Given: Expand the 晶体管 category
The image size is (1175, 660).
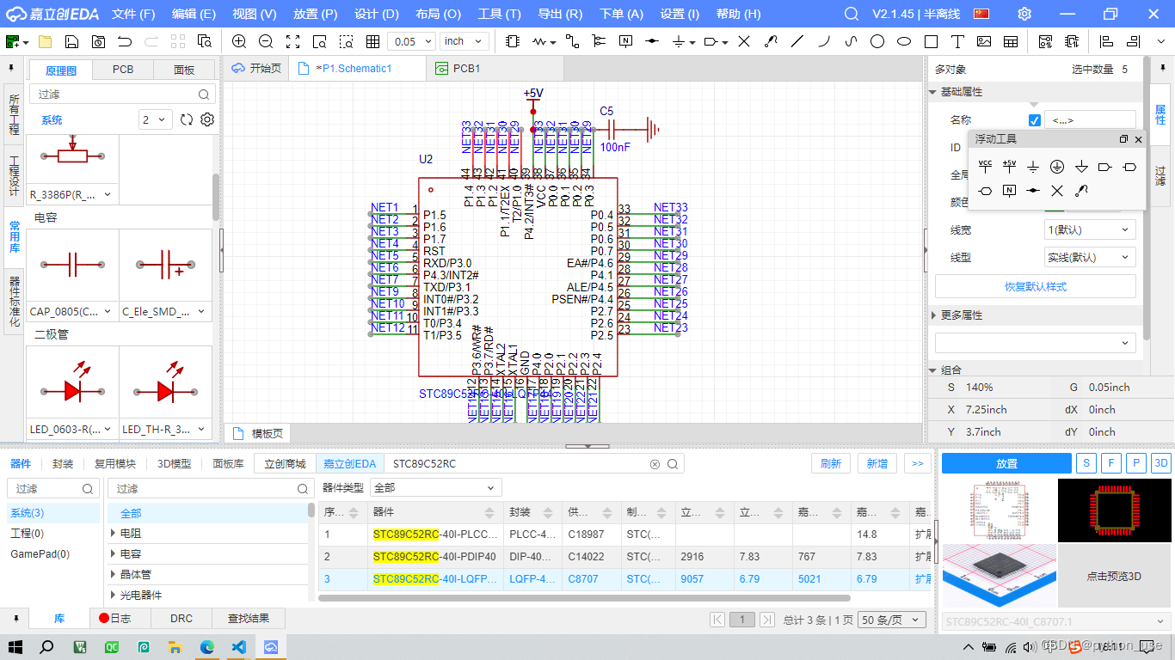Looking at the screenshot, I should [114, 575].
